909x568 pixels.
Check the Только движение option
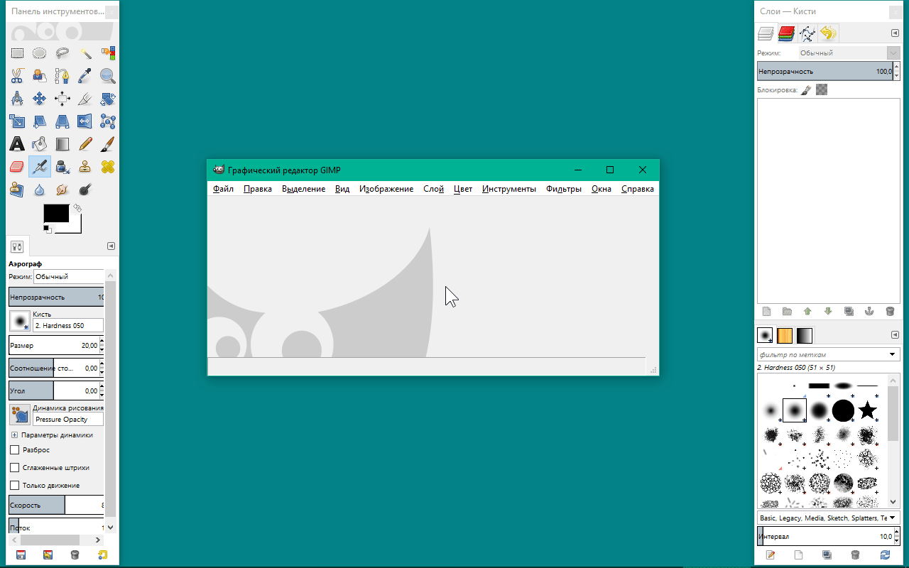14,485
